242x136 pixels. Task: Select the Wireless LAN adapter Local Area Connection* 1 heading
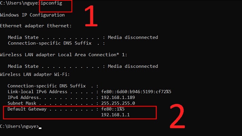pos(63,55)
